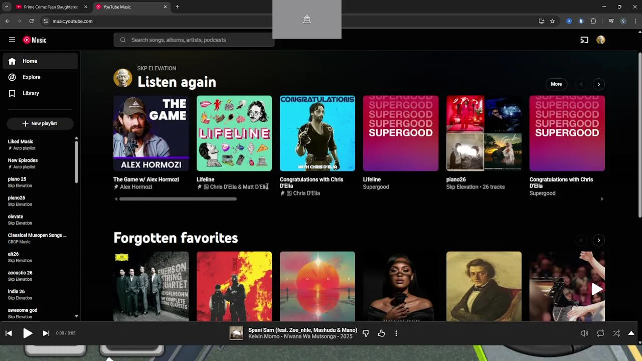Click More button in Listen again
This screenshot has width=642, height=361.
(556, 84)
